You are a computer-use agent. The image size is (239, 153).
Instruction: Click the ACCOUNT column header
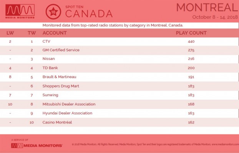tap(55, 33)
